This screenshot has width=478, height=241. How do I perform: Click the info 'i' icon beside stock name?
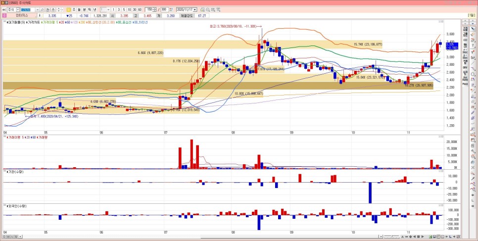[40, 15]
